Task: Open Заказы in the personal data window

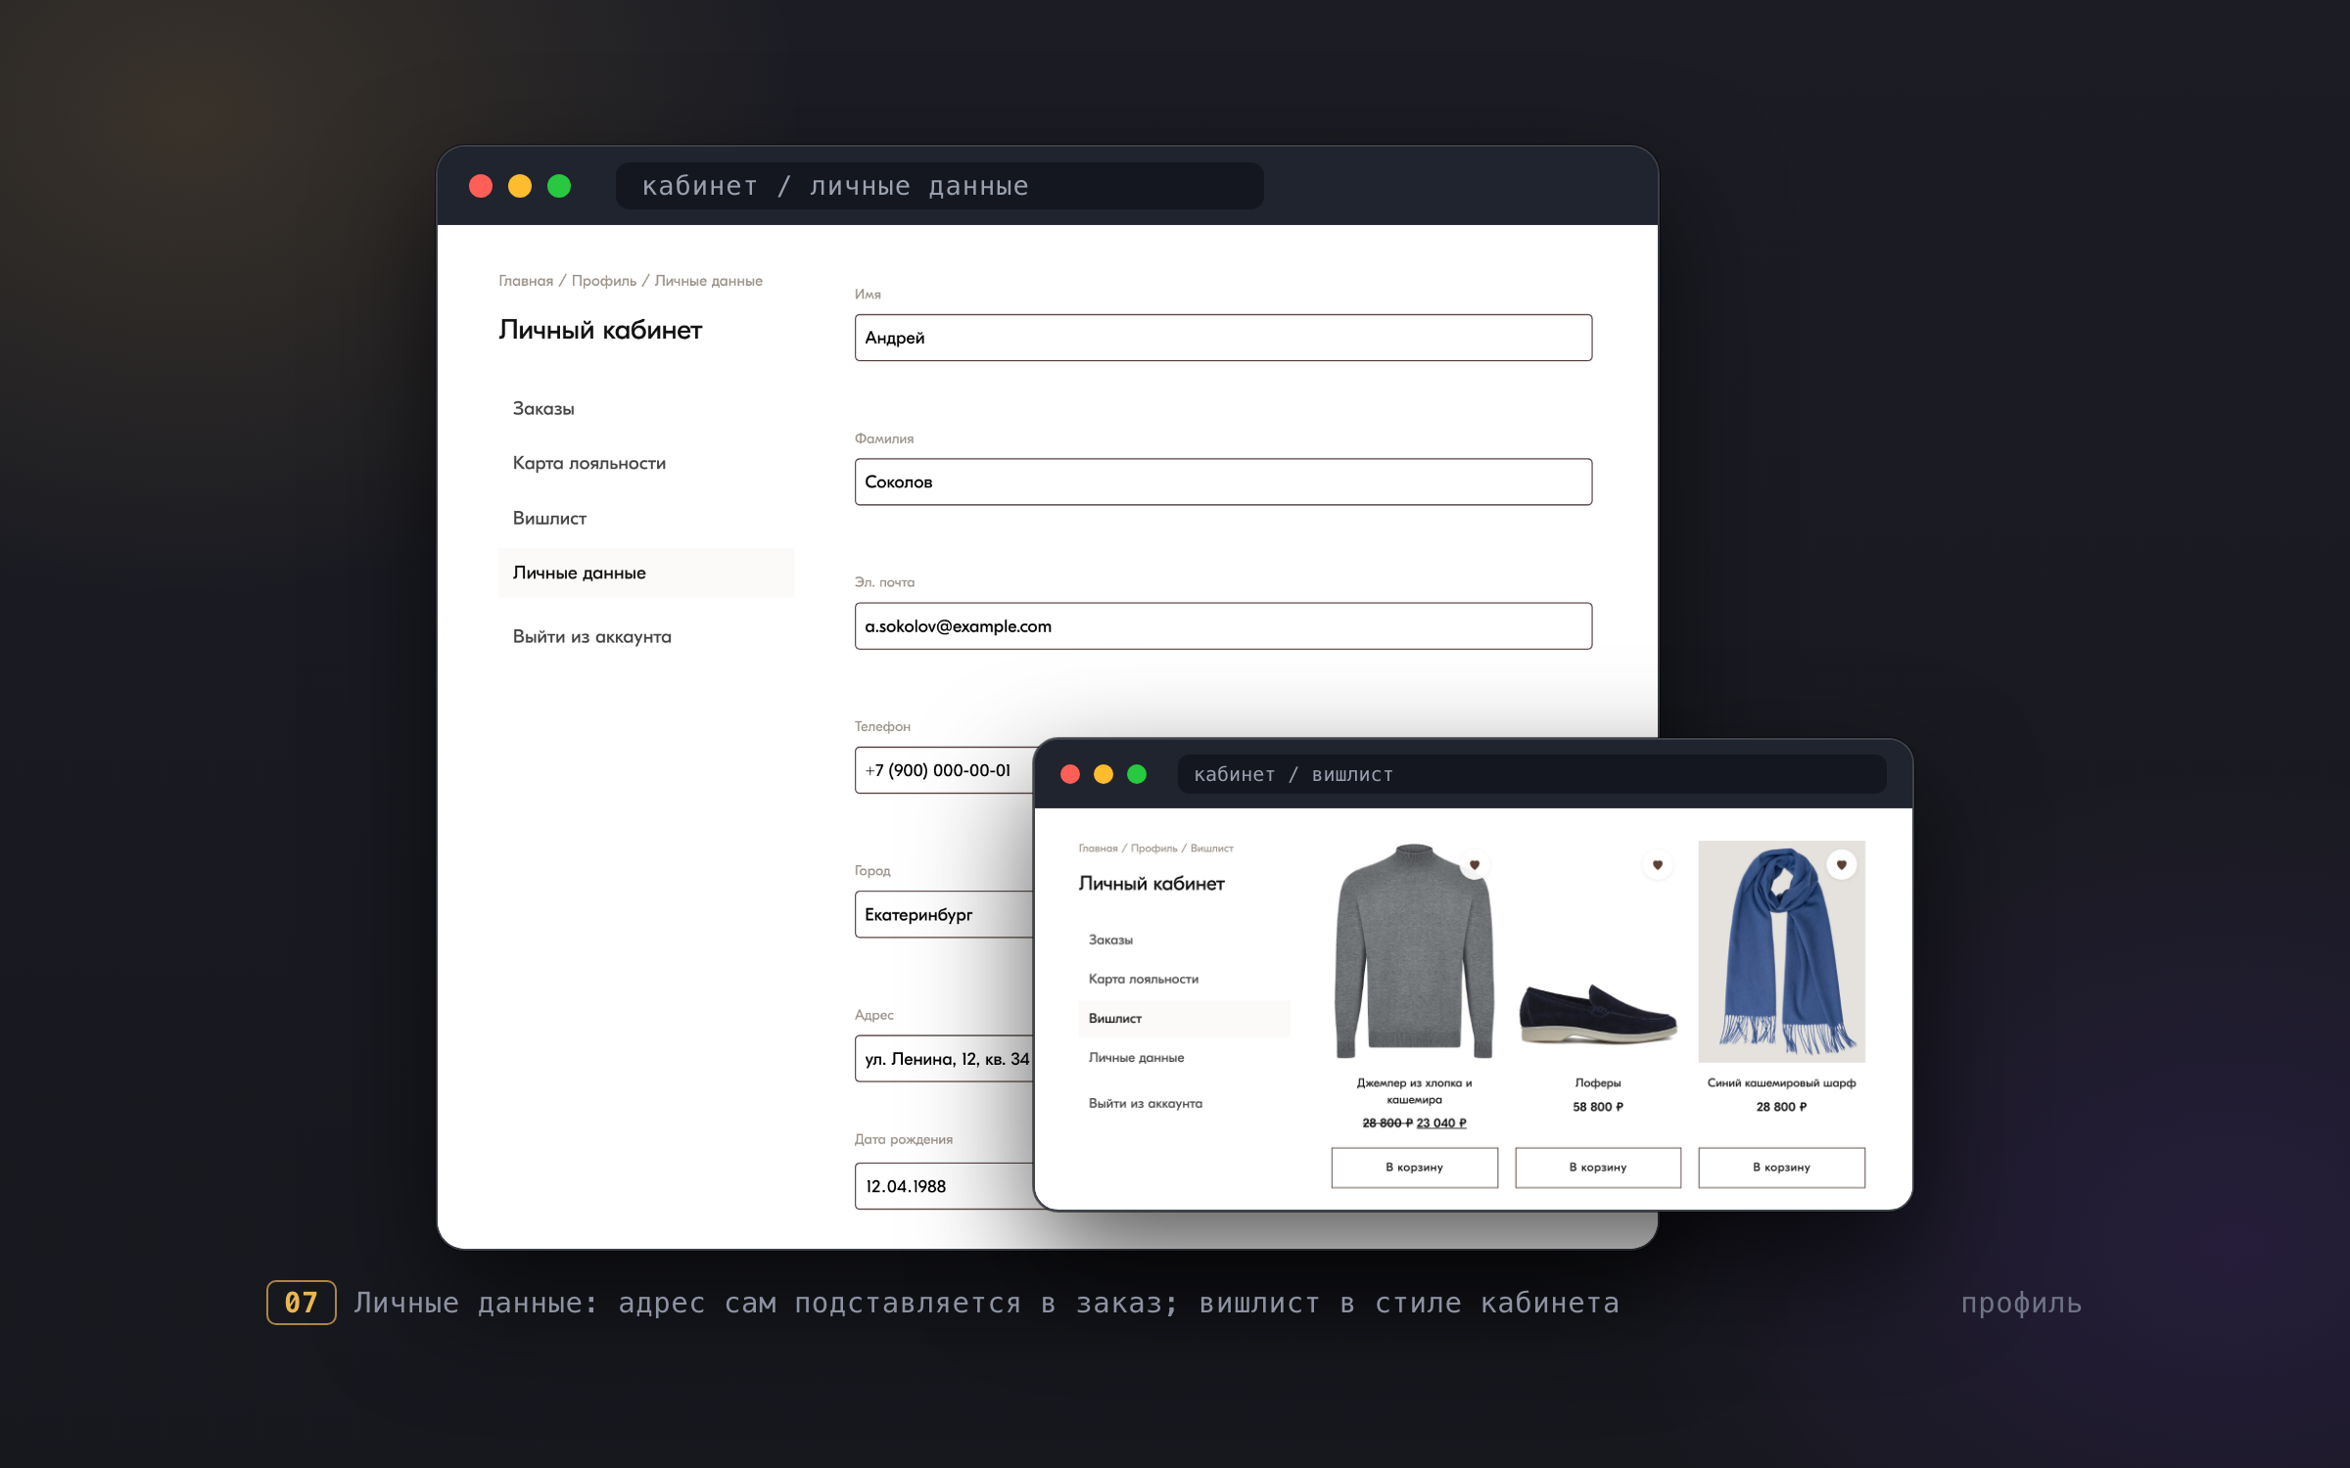Action: [x=543, y=409]
